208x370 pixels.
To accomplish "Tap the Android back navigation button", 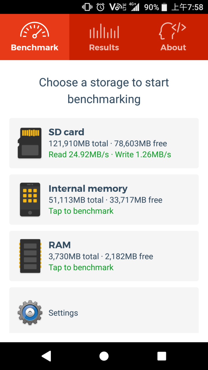I will click(x=46, y=356).
